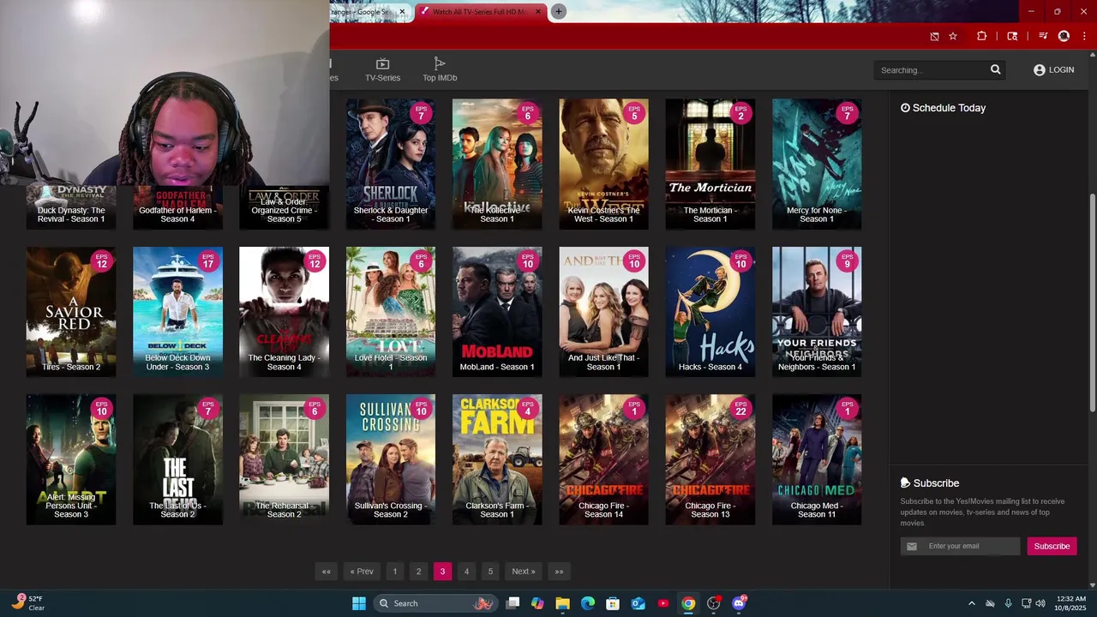Screen dimensions: 1097x617
Task: Open the Windows Start menu
Action: point(358,603)
